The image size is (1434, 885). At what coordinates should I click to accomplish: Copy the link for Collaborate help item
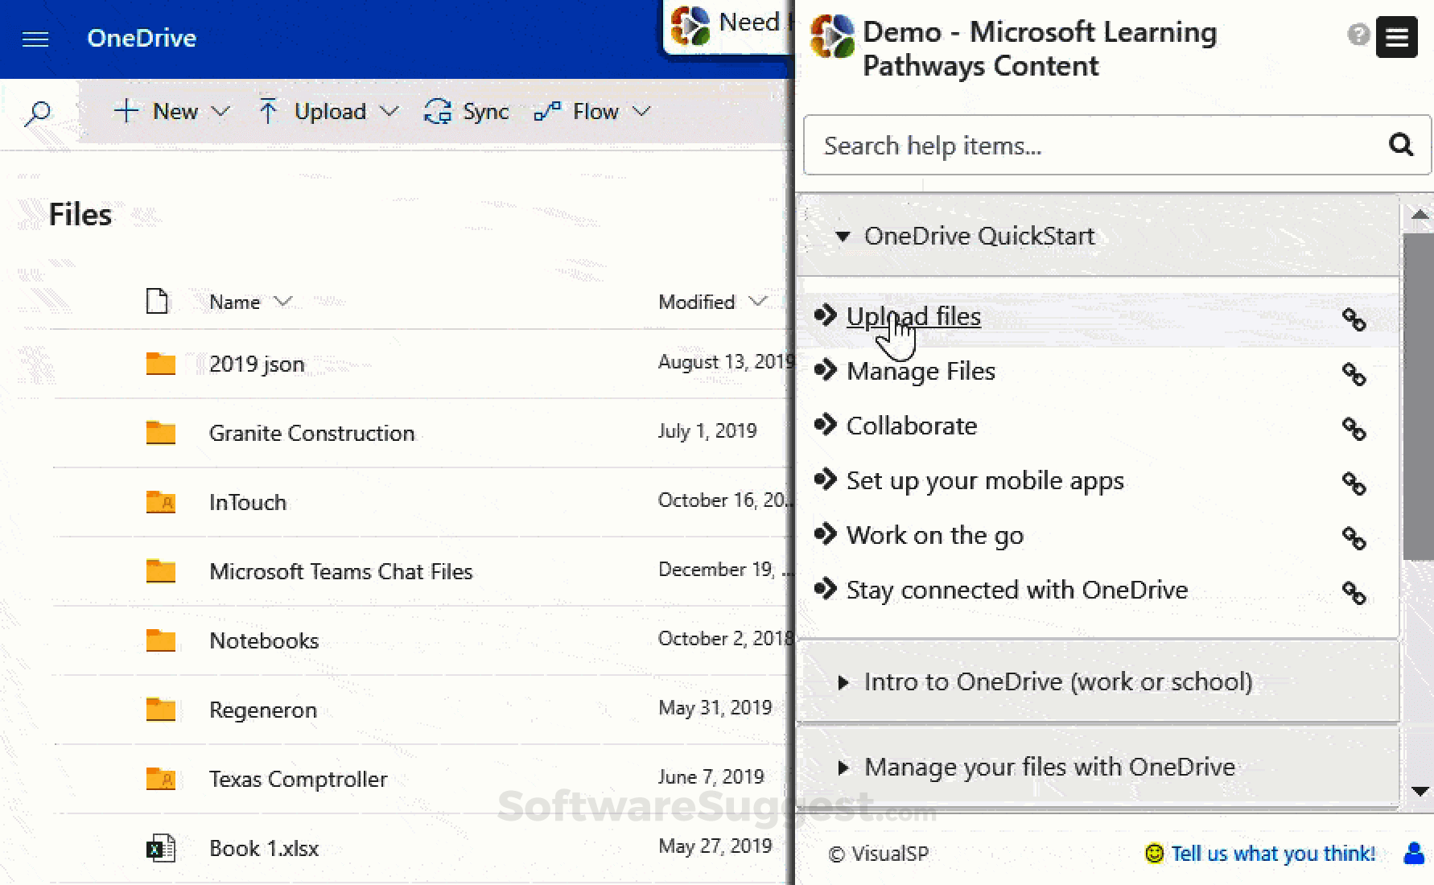coord(1354,430)
